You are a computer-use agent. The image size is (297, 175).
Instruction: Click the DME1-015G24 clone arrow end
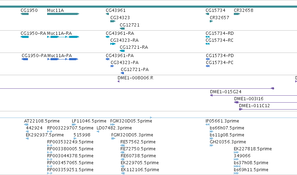(211, 95)
